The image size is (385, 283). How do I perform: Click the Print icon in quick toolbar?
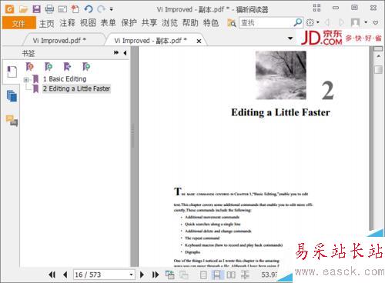pos(49,9)
